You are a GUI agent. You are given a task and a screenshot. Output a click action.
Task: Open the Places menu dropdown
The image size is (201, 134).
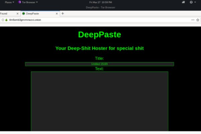click(9, 2)
